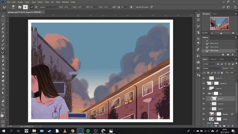This screenshot has width=238, height=134.
Task: Select the Rectangular Marquee tool
Action: click(x=3, y=20)
